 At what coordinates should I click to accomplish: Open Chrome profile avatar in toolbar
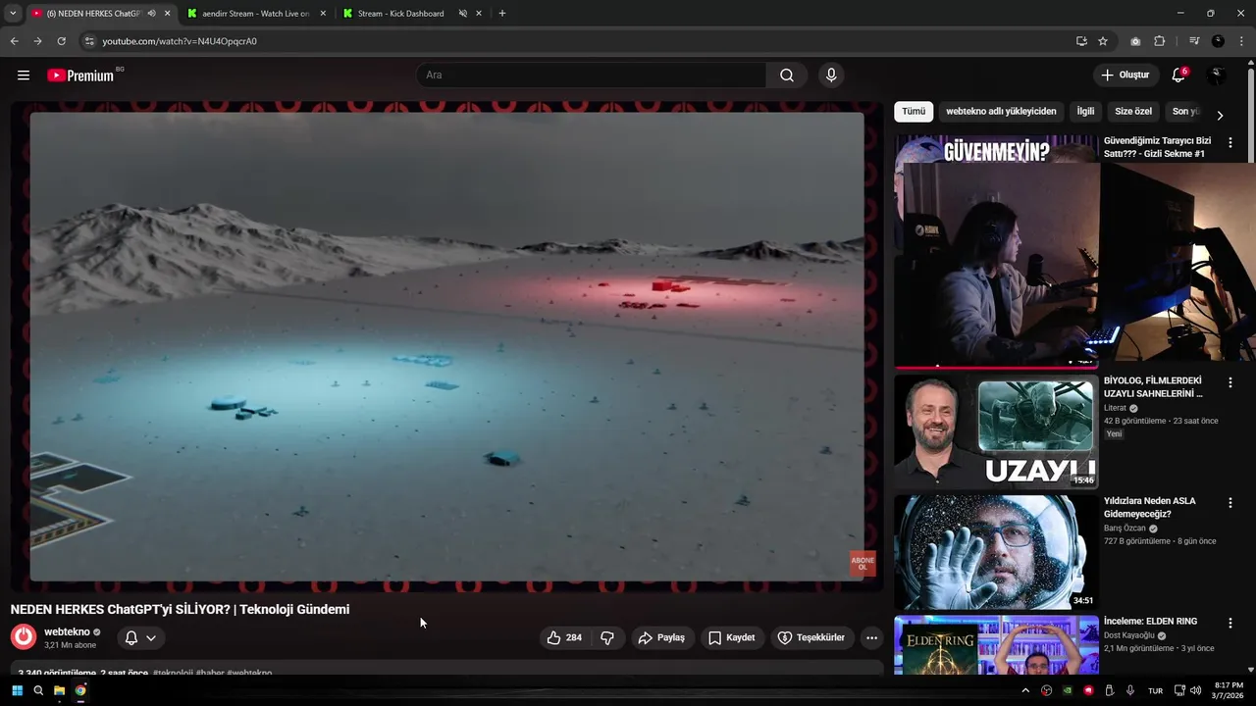coord(1218,41)
